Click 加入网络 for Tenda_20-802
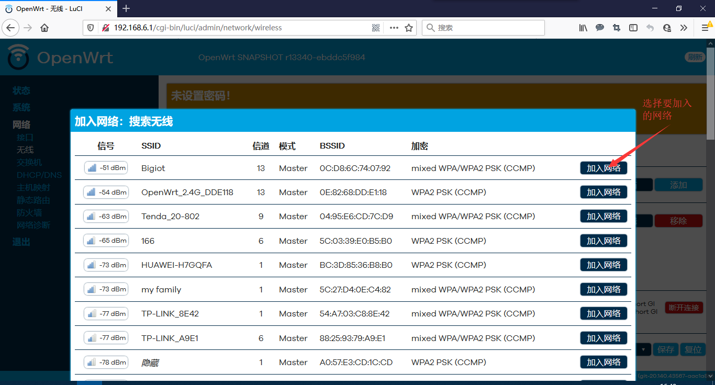The height and width of the screenshot is (385, 715). click(x=604, y=217)
